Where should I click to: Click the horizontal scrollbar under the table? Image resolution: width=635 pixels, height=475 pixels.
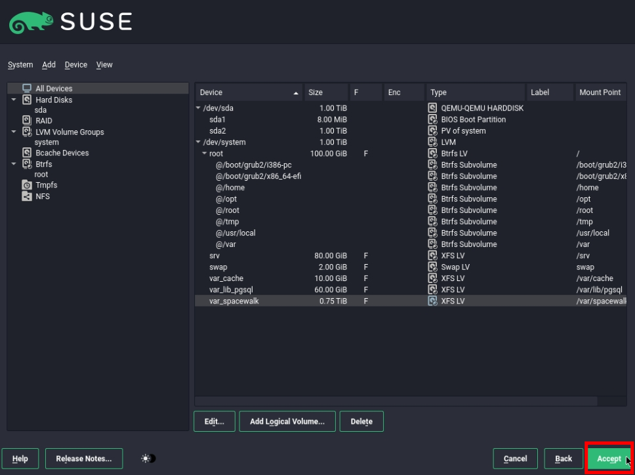tap(396, 401)
